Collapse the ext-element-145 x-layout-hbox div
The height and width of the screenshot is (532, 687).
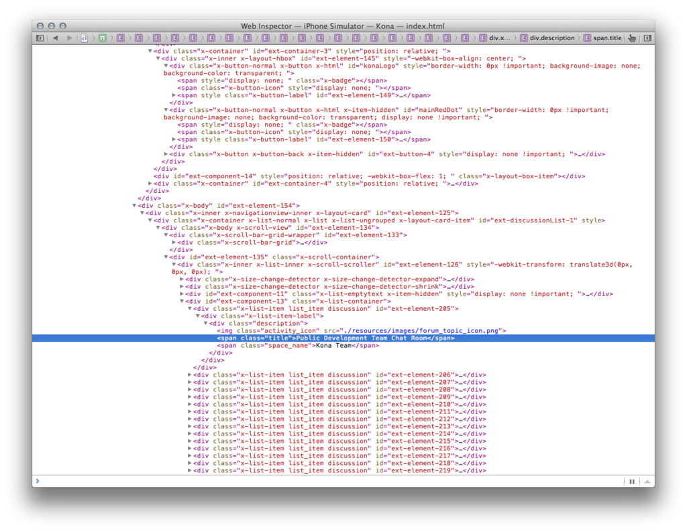158,58
